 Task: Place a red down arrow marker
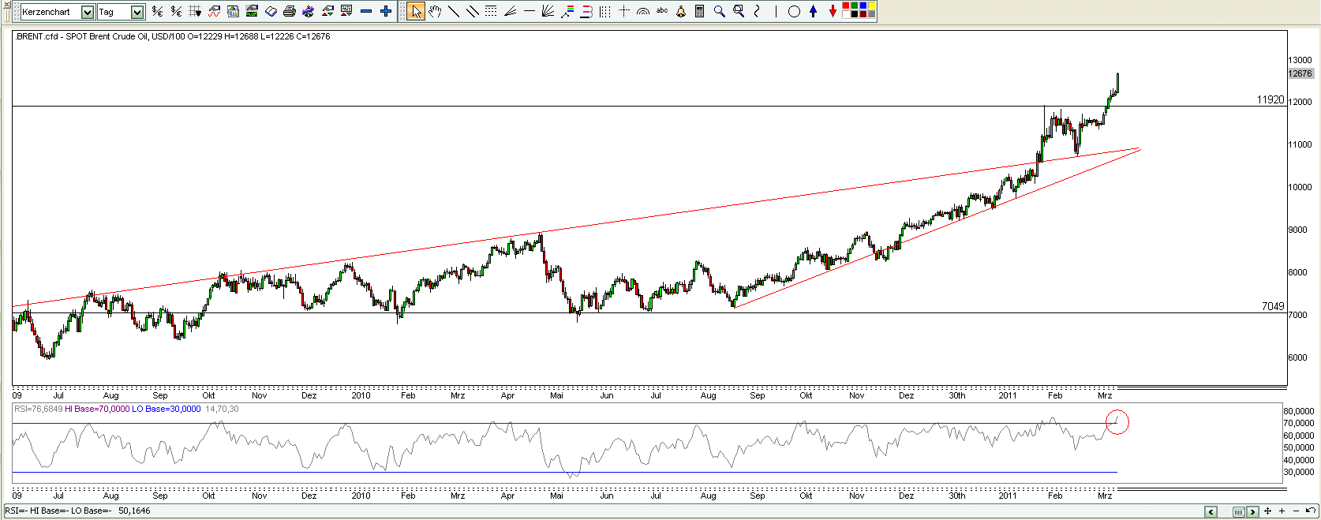point(833,11)
